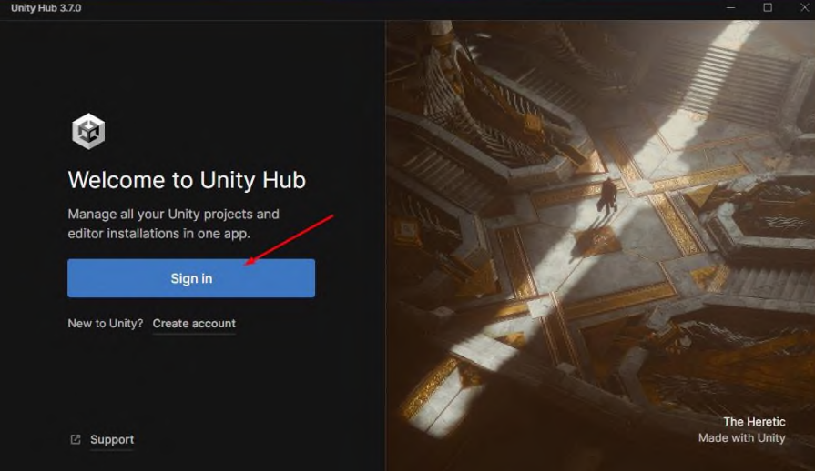Click the red annotation arrow
815x471 pixels.
pyautogui.click(x=289, y=240)
